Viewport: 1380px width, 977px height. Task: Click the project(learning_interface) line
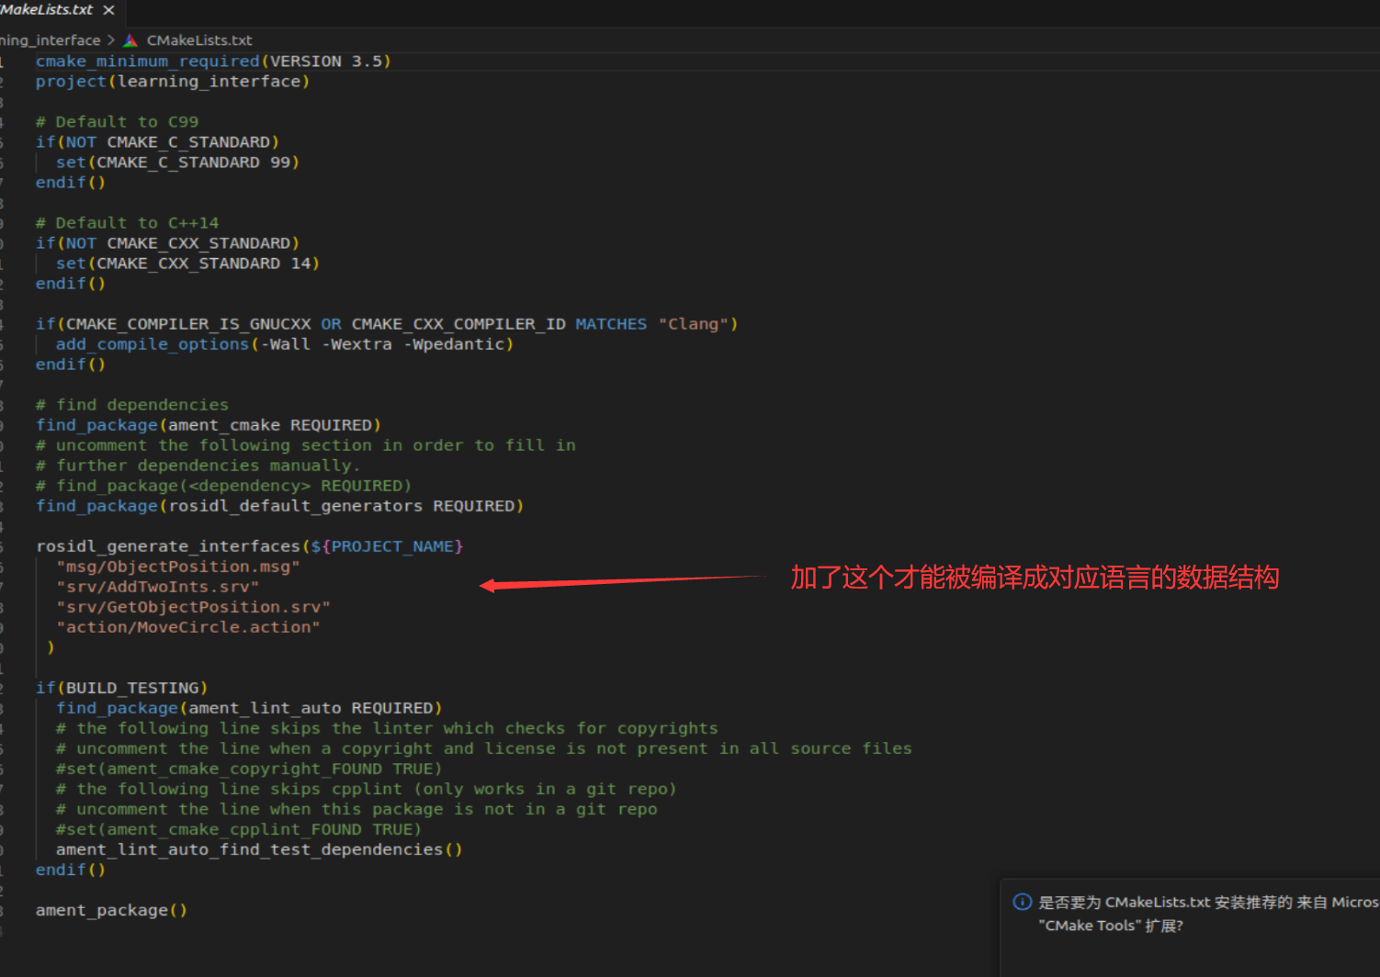[x=173, y=82]
